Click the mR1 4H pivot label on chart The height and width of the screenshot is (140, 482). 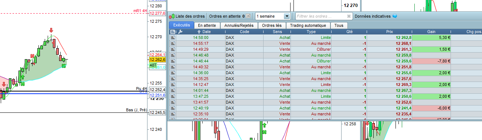[x=140, y=11]
